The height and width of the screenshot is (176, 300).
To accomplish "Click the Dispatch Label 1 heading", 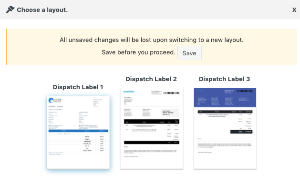I will pos(78,87).
